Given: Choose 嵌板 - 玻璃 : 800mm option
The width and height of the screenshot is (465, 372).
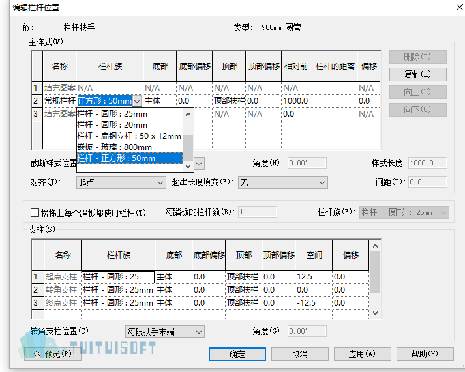Looking at the screenshot, I should [130, 147].
